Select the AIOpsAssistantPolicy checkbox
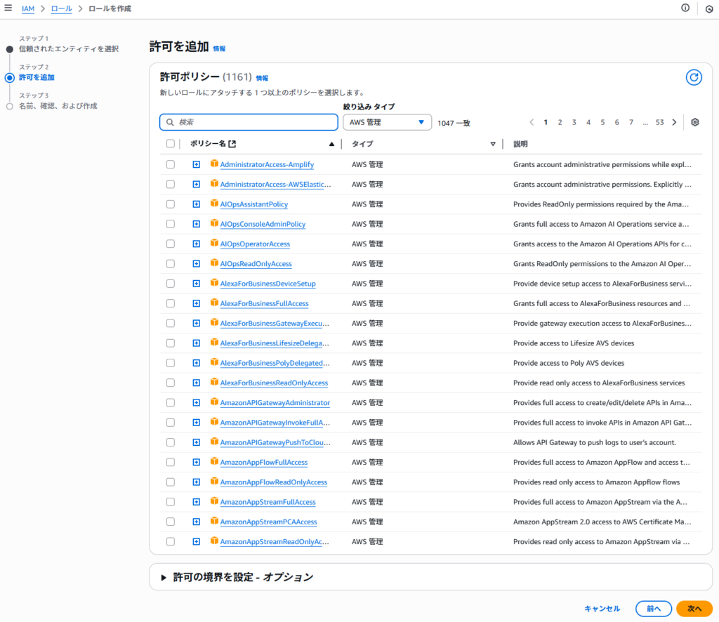This screenshot has width=719, height=622. point(171,204)
